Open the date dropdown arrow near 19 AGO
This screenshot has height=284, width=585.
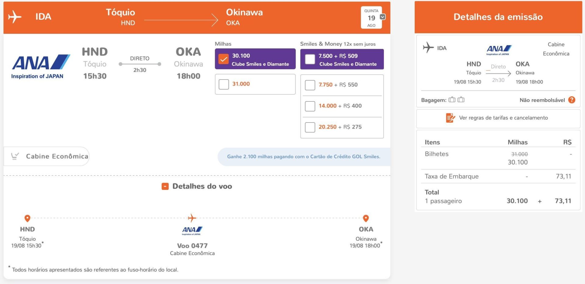[x=383, y=17]
